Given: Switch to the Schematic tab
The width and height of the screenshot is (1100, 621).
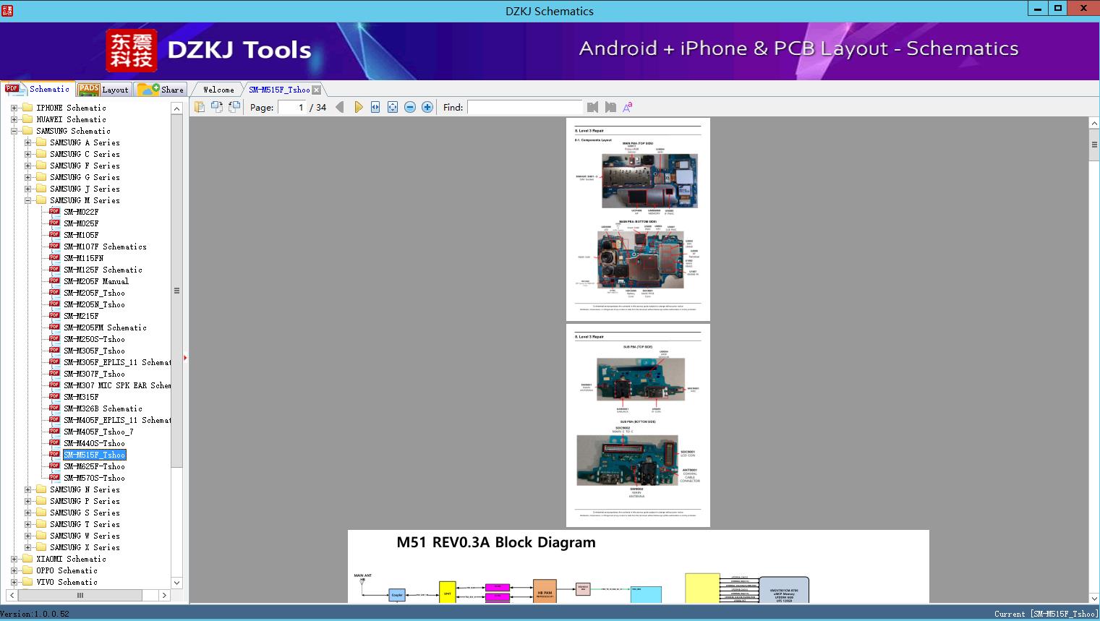Looking at the screenshot, I should click(38, 89).
